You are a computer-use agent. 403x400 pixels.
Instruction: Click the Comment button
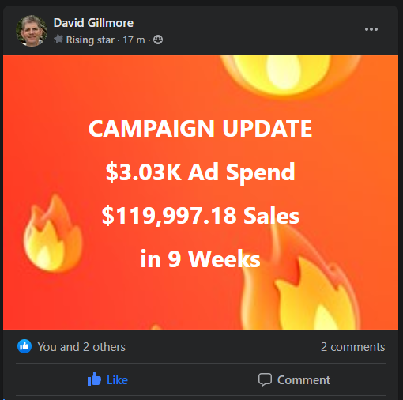pos(294,379)
